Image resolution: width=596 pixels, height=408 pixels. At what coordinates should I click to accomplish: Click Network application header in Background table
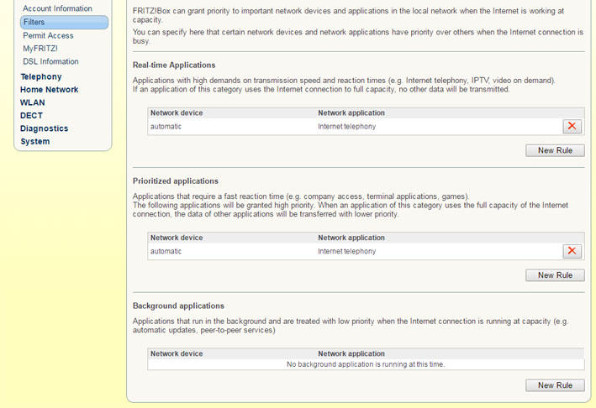pyautogui.click(x=351, y=353)
